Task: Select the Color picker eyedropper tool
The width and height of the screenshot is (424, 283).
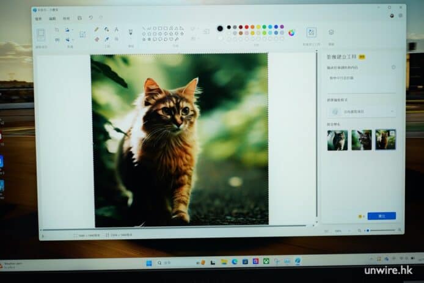Action: [106, 39]
